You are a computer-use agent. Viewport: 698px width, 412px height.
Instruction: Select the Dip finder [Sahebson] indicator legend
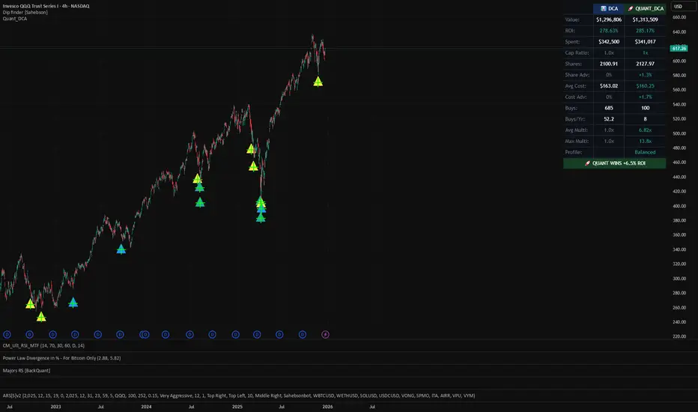25,13
